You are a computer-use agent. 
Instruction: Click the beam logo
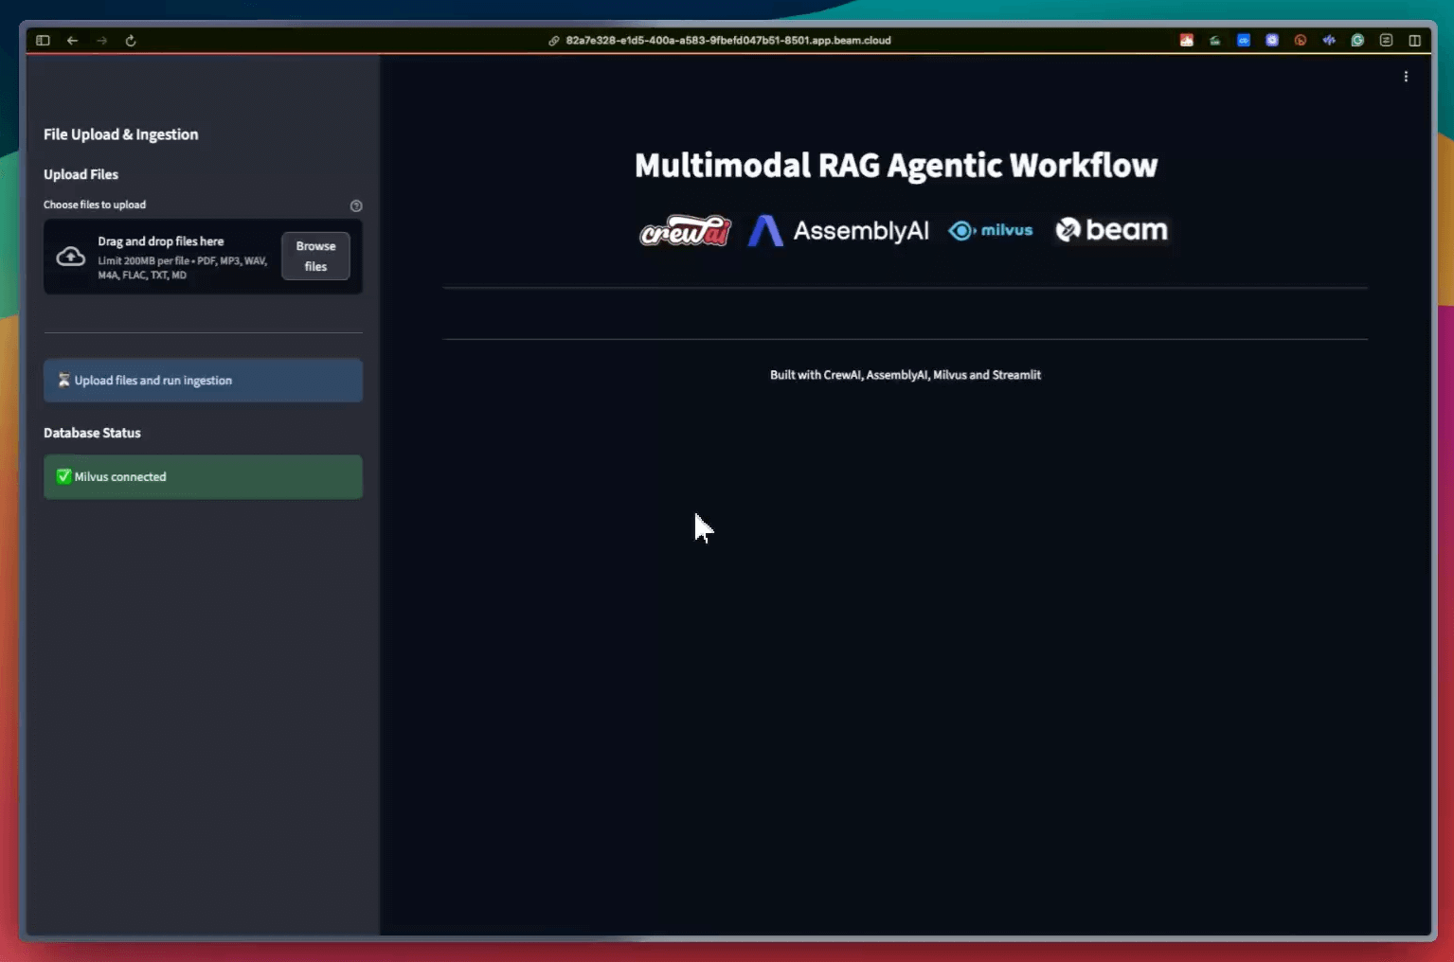coord(1112,230)
